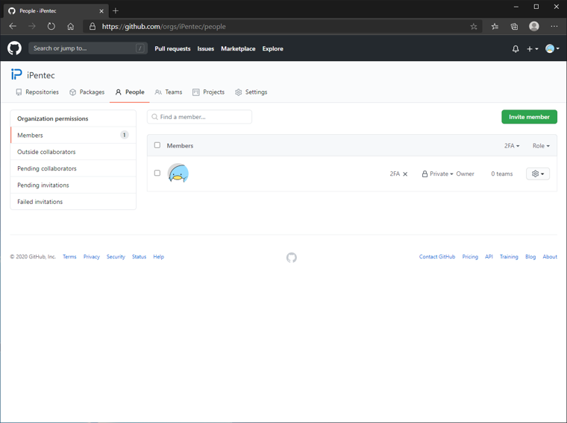Click the browser address bar URL
567x423 pixels.
tap(163, 26)
